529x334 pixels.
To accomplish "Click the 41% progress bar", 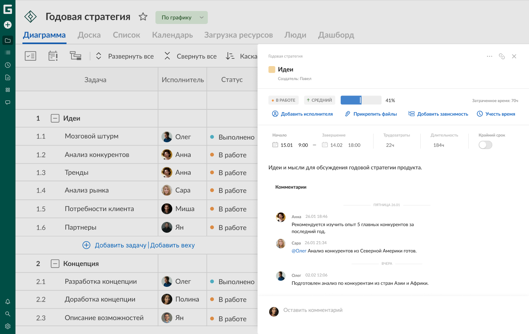I will 360,101.
